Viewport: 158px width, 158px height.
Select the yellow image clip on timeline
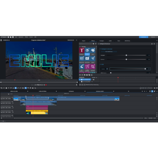pos(37,112)
